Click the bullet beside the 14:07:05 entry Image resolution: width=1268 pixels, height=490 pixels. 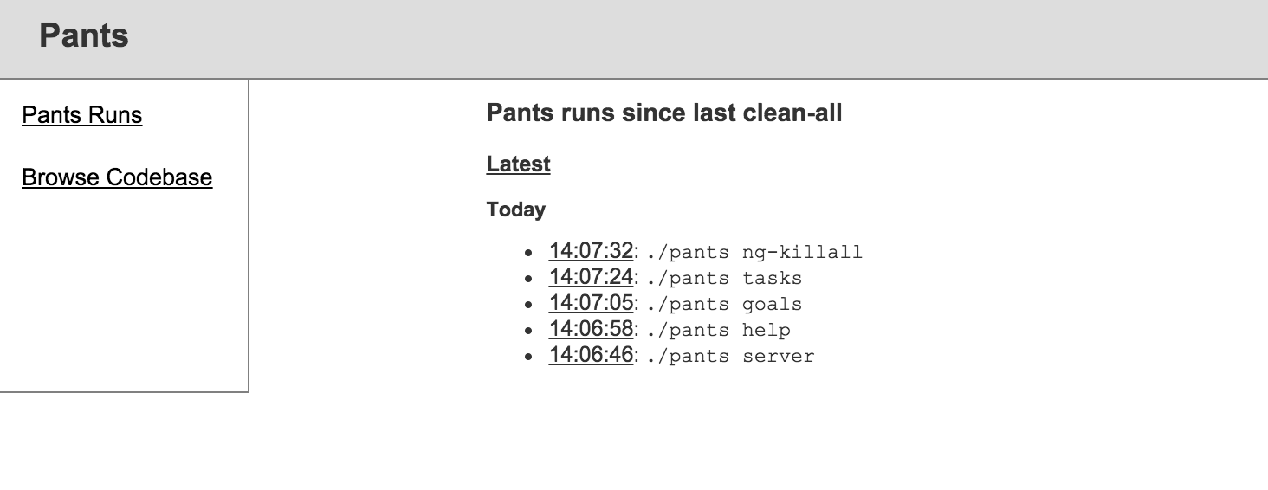(528, 305)
